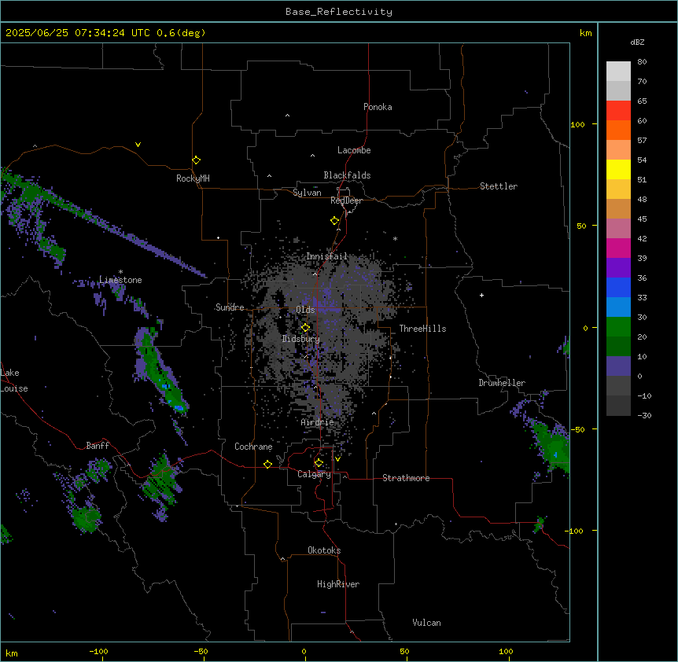The height and width of the screenshot is (662, 678).
Task: Click the Banff label
Action: [x=98, y=446]
